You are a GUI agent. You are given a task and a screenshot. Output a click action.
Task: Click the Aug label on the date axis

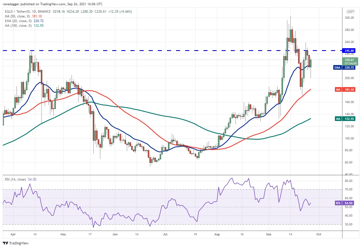[x=217, y=234]
